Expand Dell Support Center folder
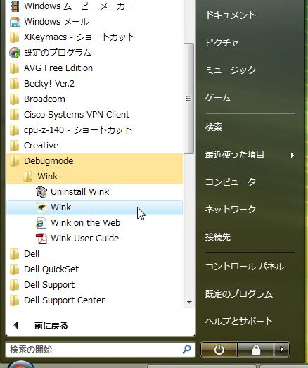The height and width of the screenshot is (368, 308). [95, 300]
